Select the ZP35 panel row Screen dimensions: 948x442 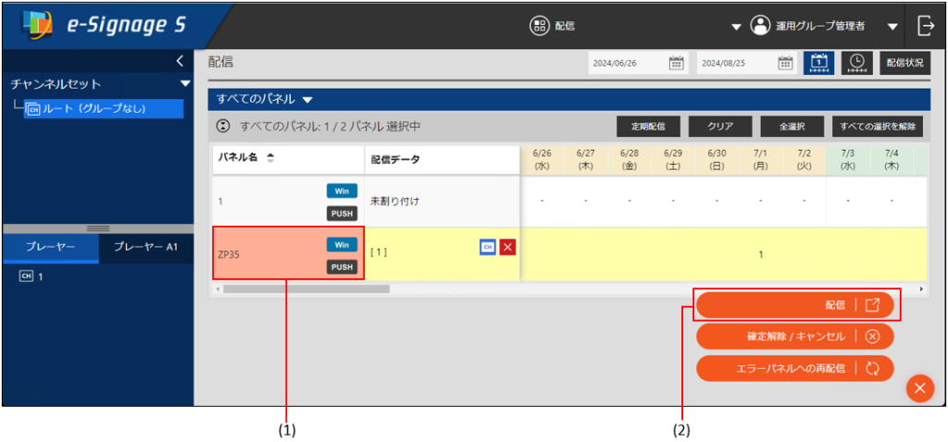pyautogui.click(x=289, y=253)
